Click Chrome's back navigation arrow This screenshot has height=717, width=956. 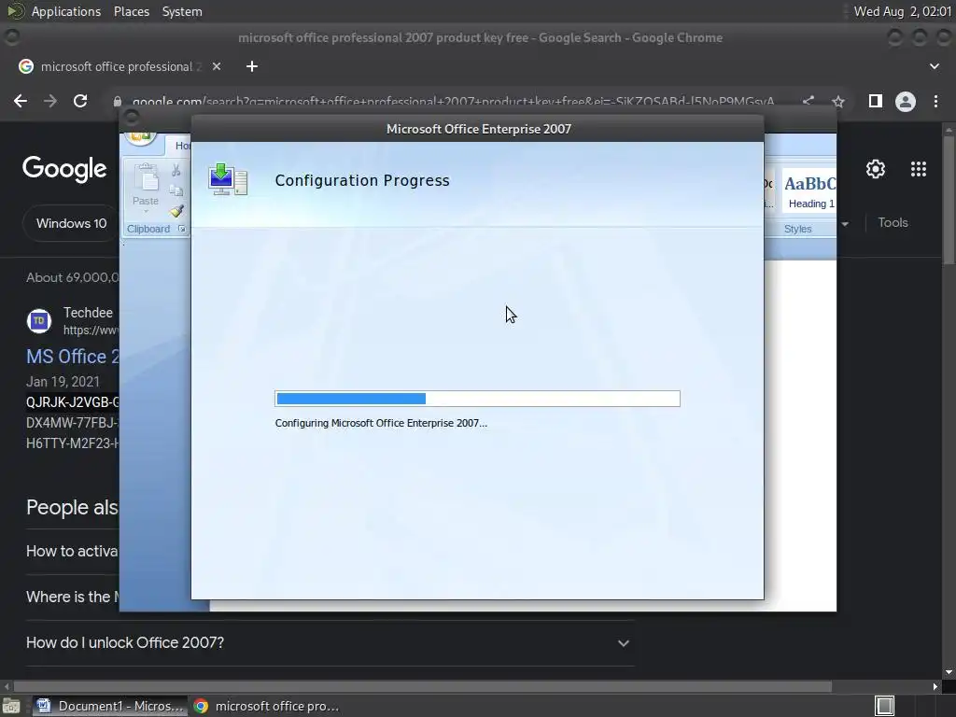click(x=21, y=101)
